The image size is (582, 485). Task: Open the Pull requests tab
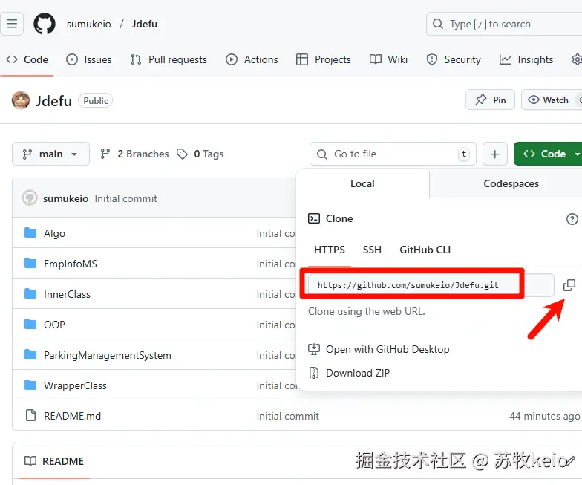pos(169,59)
